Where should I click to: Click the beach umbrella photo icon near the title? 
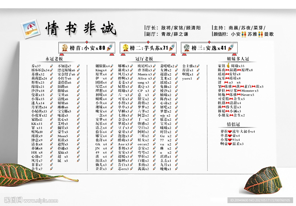31,28
